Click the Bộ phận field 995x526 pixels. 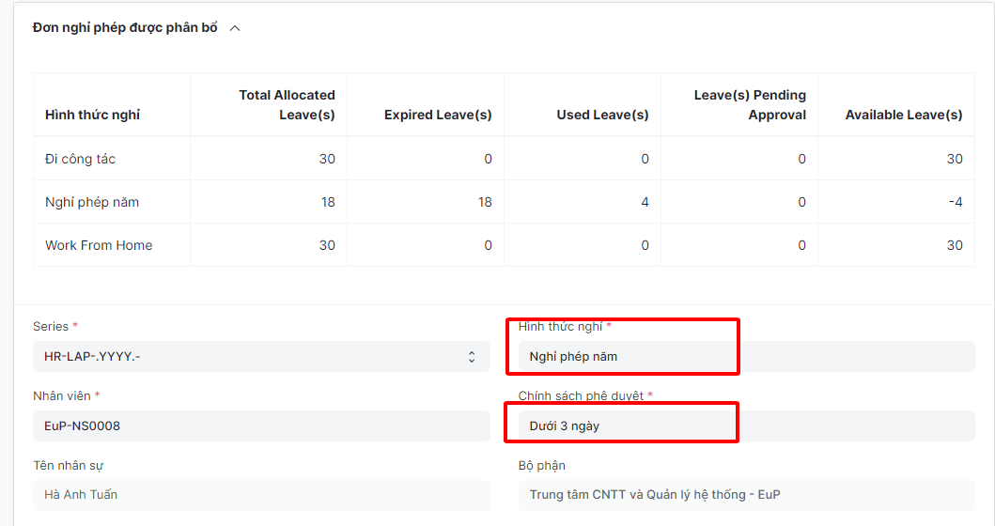coord(746,494)
